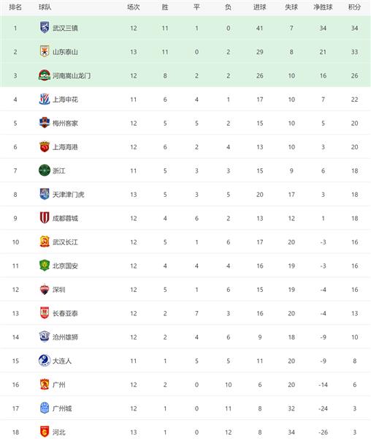Click the 山东泰山 team crest

pyautogui.click(x=45, y=51)
